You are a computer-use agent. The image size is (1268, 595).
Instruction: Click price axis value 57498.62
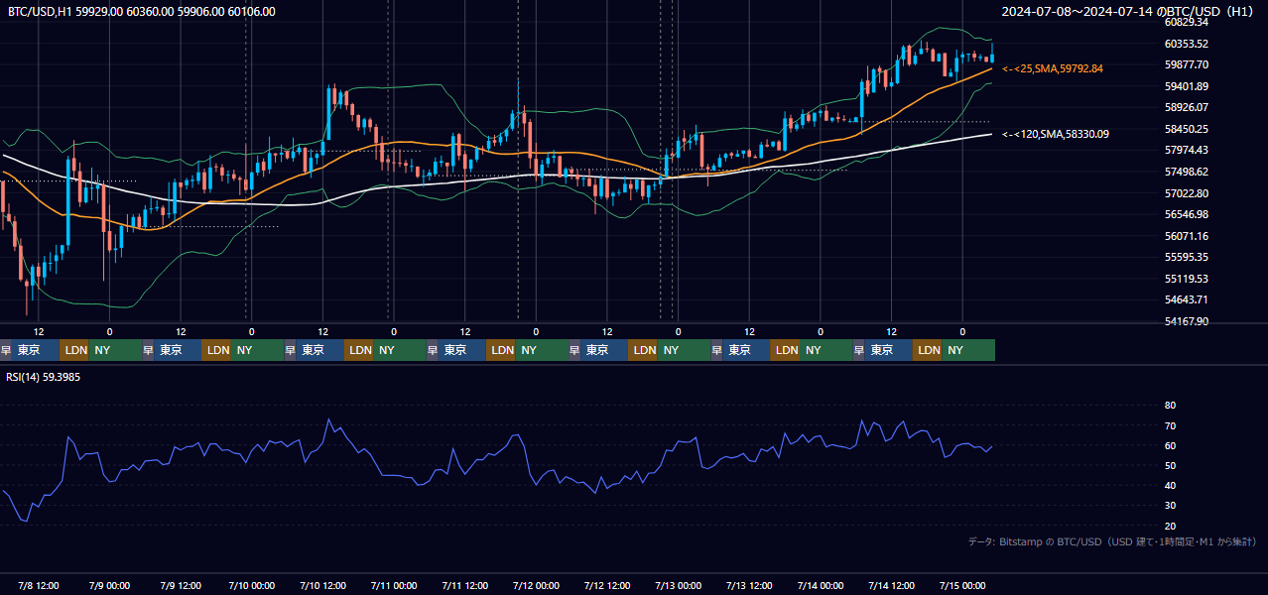pos(1186,172)
